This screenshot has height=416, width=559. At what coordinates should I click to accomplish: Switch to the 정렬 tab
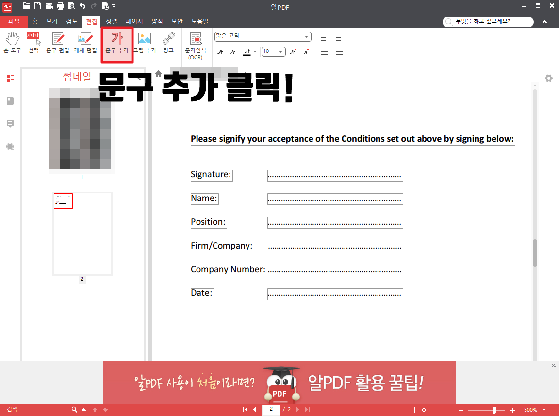(x=112, y=21)
